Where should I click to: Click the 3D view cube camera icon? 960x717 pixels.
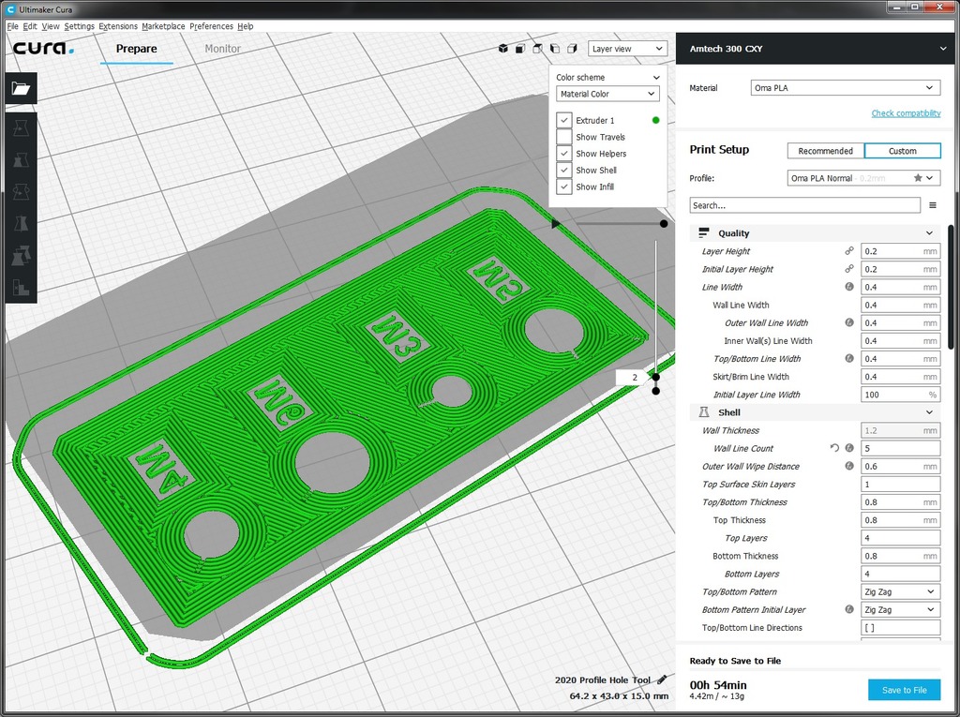click(503, 49)
